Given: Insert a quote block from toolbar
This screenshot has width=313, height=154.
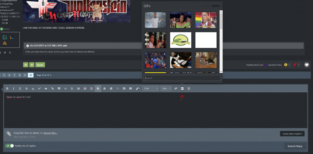Looking at the screenshot, I should [59, 89].
